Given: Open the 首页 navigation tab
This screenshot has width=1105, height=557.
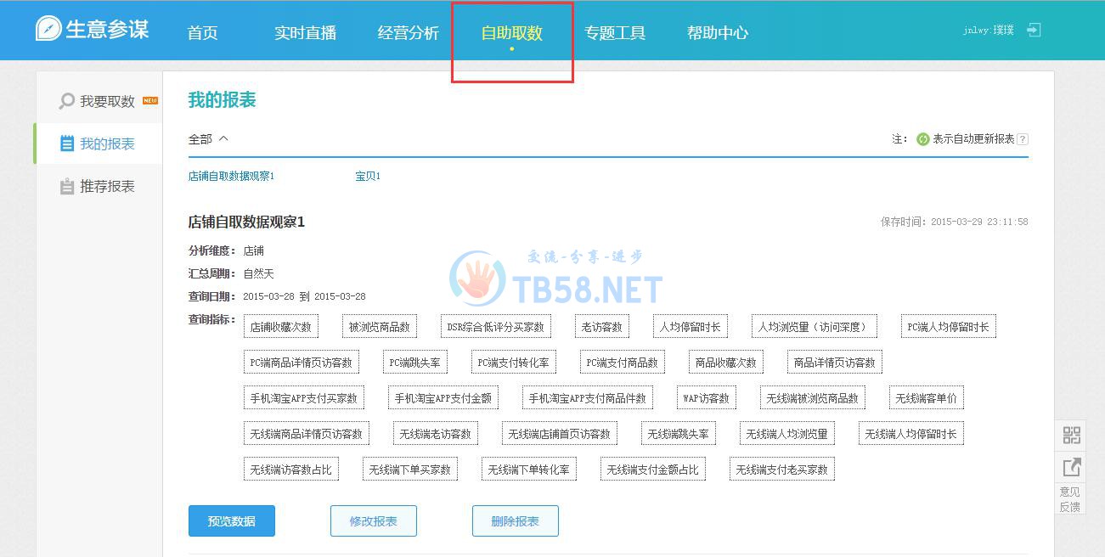Looking at the screenshot, I should tap(203, 33).
